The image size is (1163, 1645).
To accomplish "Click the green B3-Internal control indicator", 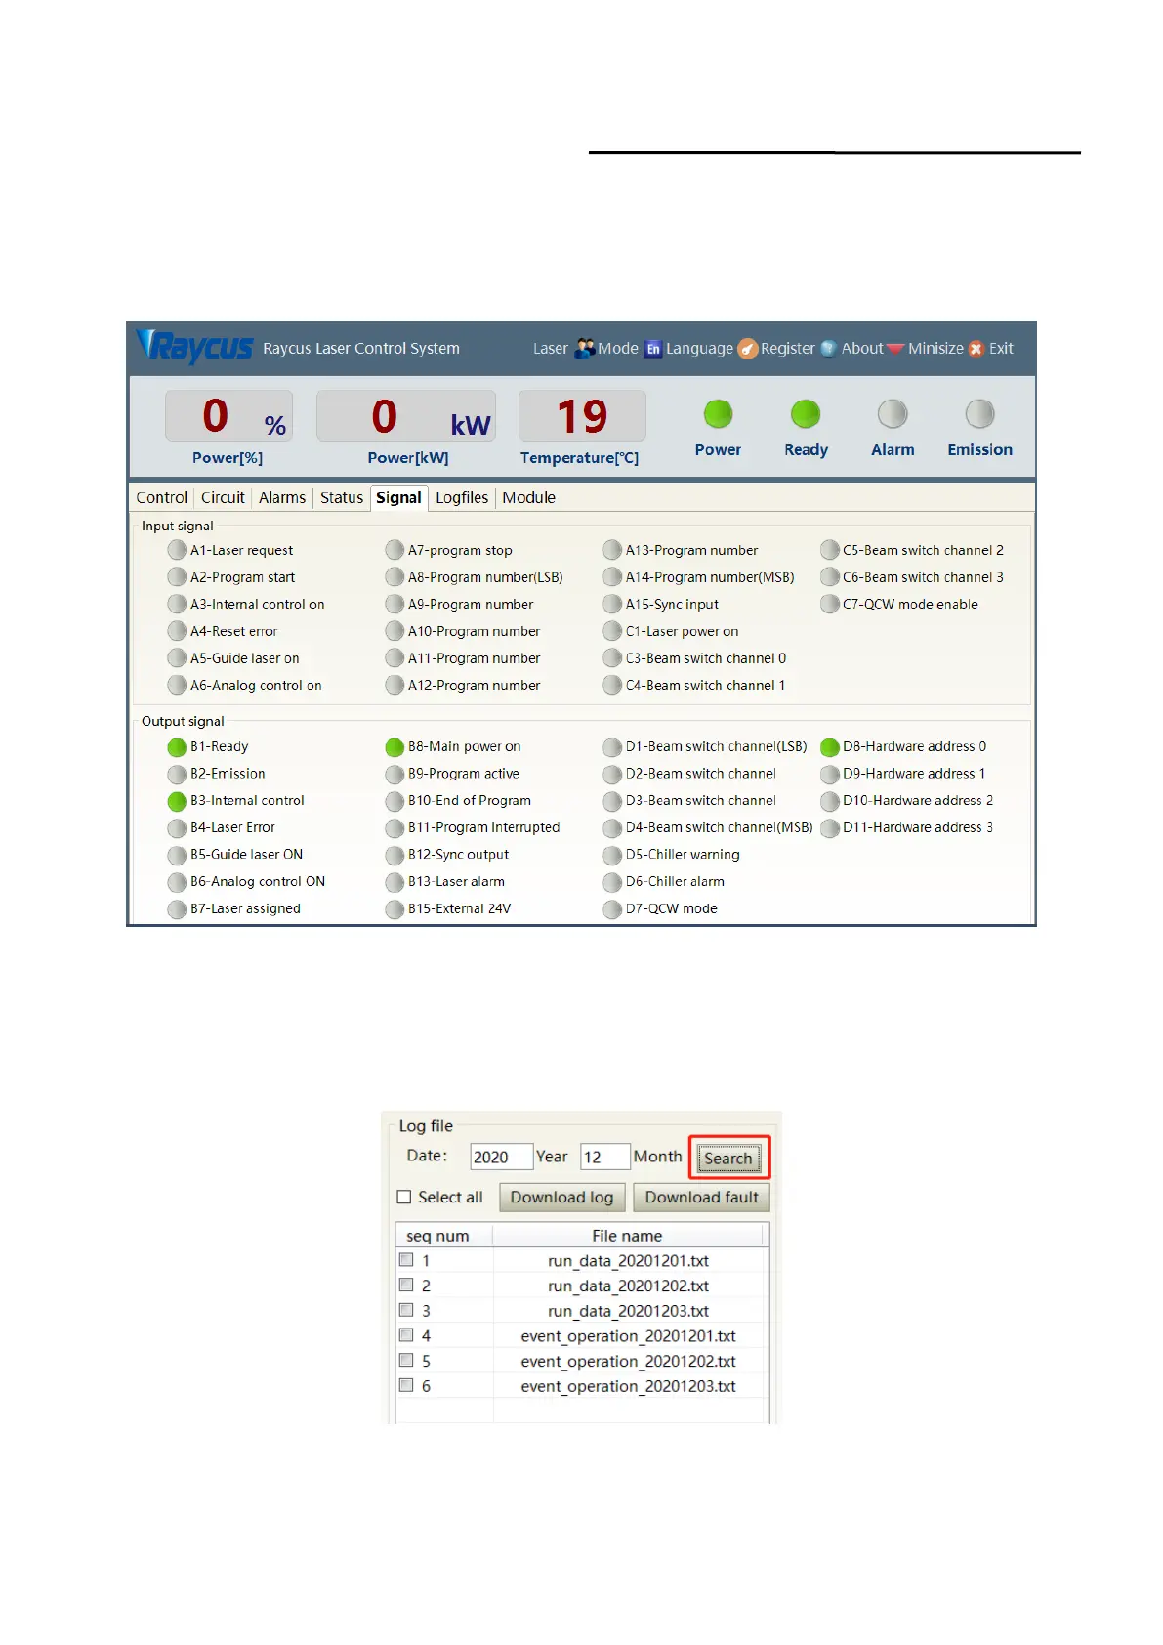I will click(x=177, y=801).
